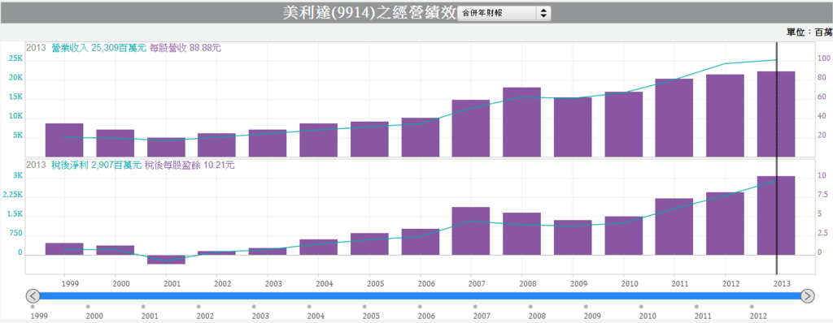Open the 合併年財報 report type dropdown
The height and width of the screenshot is (323, 833).
click(504, 13)
